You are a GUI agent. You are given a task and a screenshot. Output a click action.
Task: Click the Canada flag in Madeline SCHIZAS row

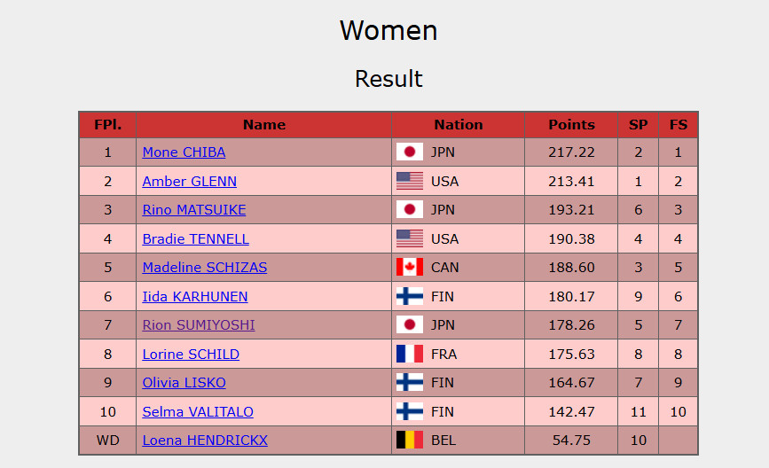coord(409,268)
